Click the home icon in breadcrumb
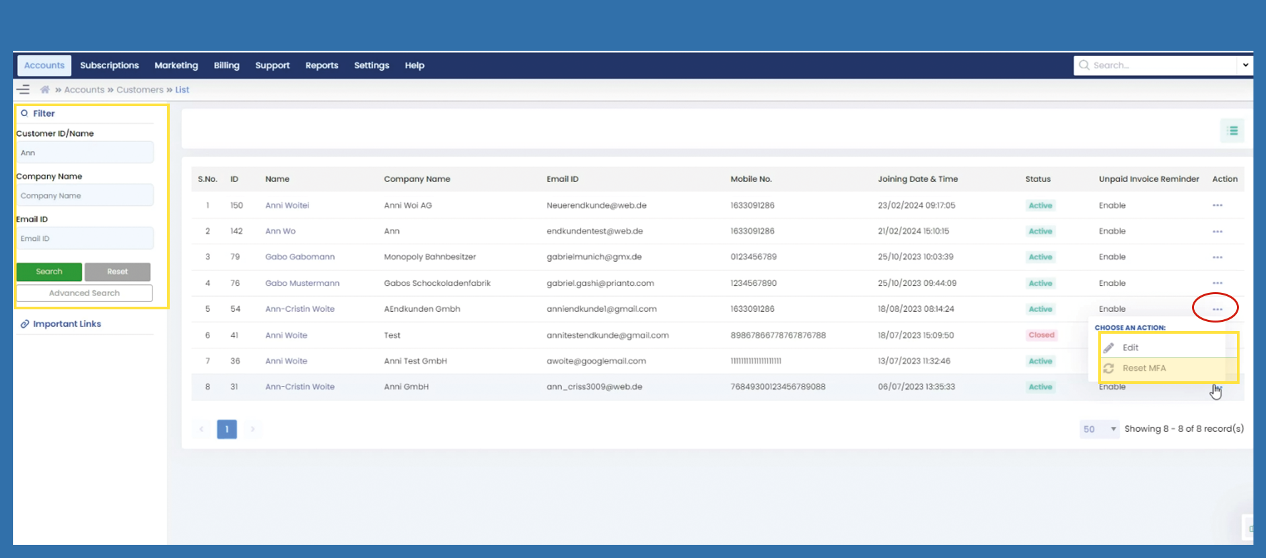This screenshot has height=558, width=1266. tap(45, 90)
